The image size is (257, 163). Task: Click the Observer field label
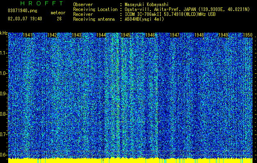(83, 4)
